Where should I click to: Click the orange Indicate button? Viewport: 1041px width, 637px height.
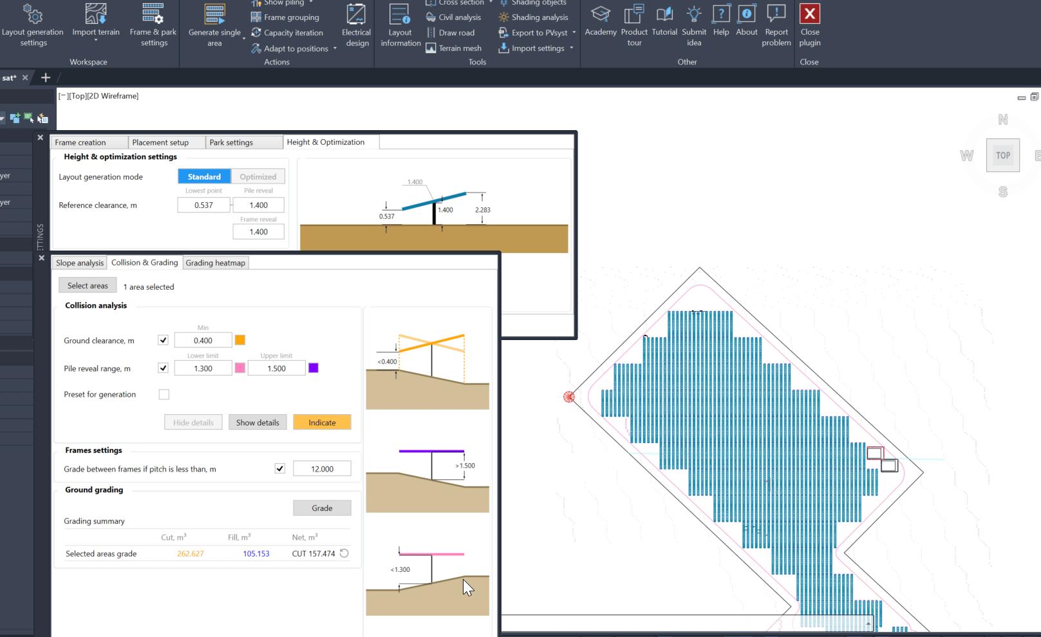point(322,423)
